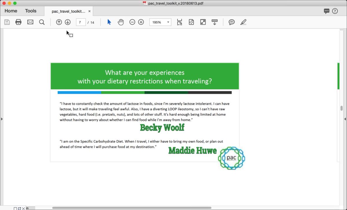The width and height of the screenshot is (347, 210).
Task: Send file by email envelope icon
Action: [30, 22]
